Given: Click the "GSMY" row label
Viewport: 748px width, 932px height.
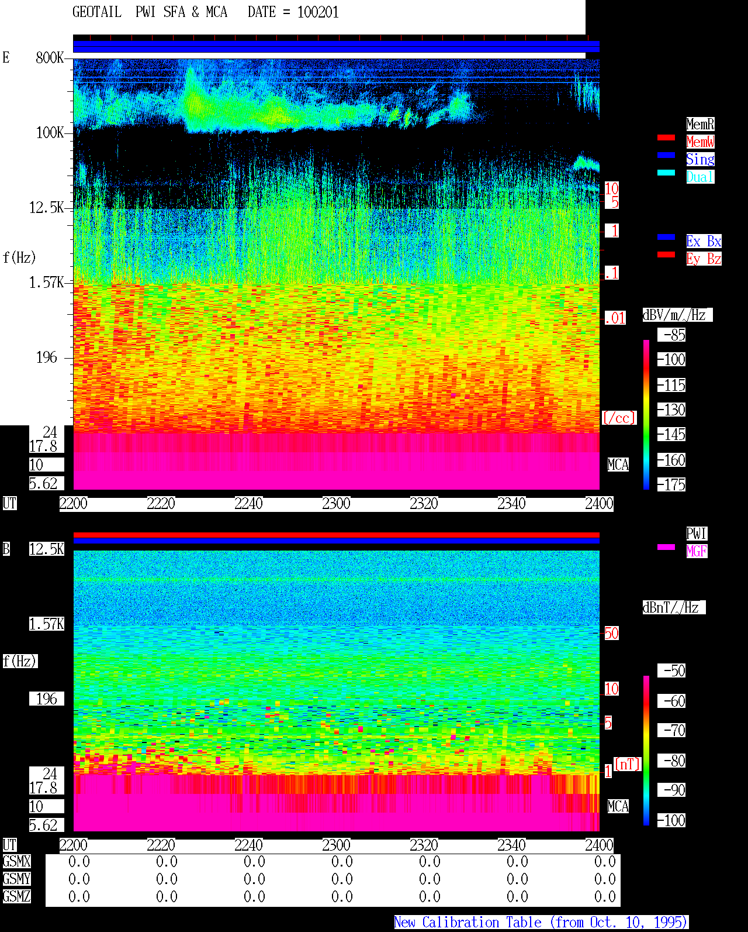Looking at the screenshot, I should click(x=16, y=879).
